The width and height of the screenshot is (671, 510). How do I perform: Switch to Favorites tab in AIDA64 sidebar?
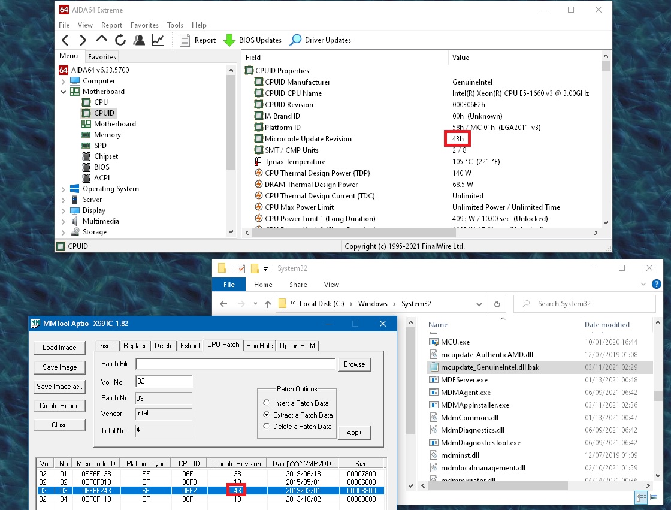102,56
